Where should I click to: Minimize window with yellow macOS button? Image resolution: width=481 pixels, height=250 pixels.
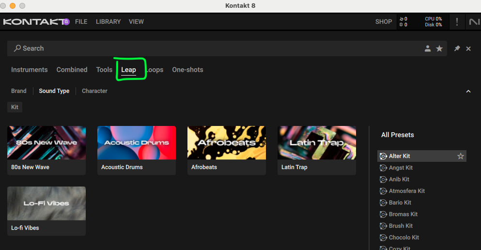pyautogui.click(x=13, y=5)
